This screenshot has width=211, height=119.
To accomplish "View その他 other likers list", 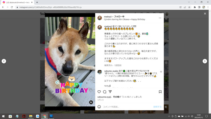I will [x=116, y=97].
